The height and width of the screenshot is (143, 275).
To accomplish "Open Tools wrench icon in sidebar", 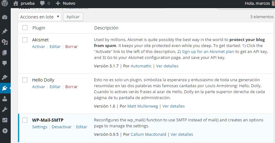I will 5,109.
